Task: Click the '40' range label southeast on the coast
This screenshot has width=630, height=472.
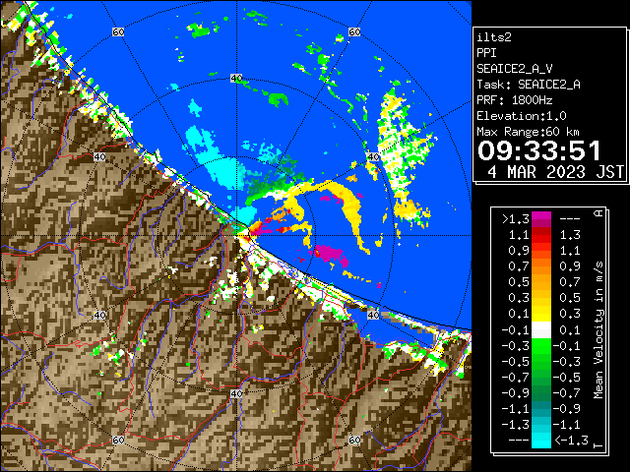Action: pos(374,315)
